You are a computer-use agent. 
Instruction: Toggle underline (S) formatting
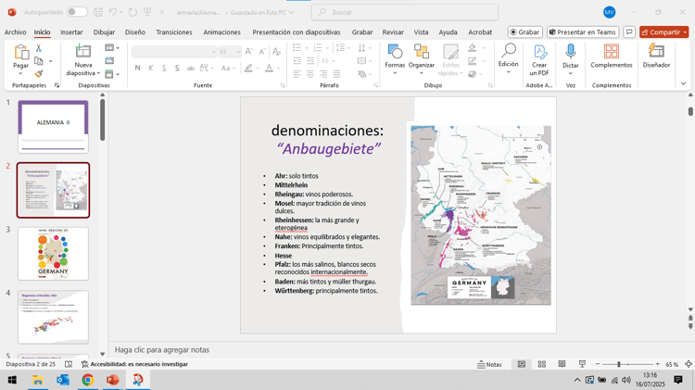164,68
